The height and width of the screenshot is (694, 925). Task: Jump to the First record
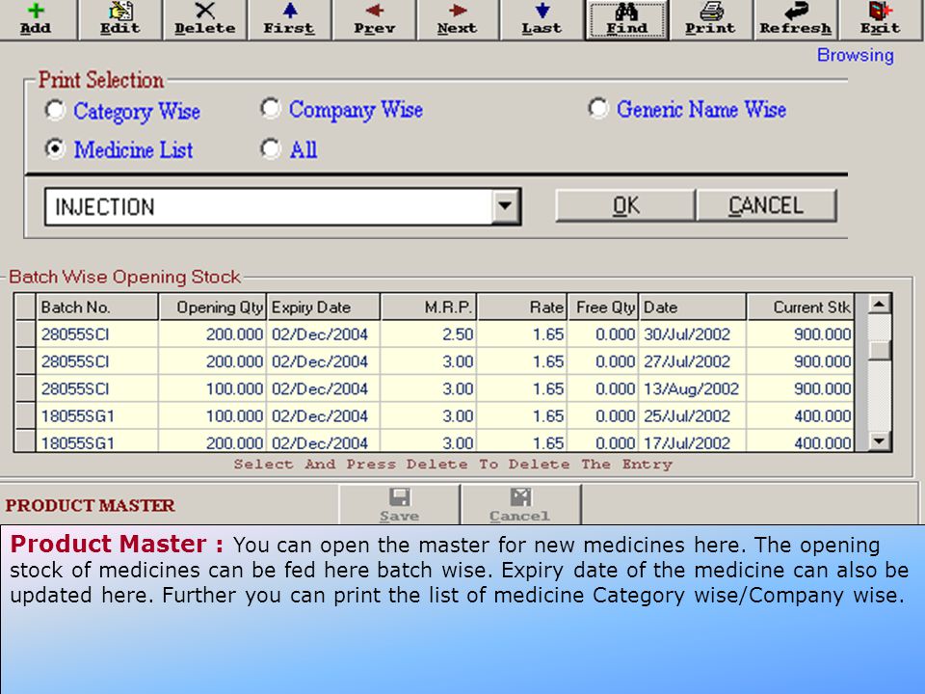(x=289, y=19)
